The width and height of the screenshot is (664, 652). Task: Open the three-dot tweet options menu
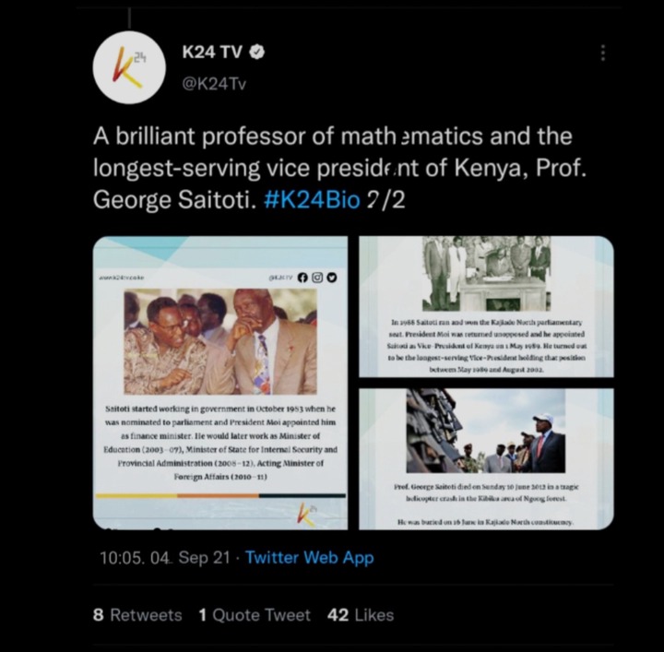603,53
